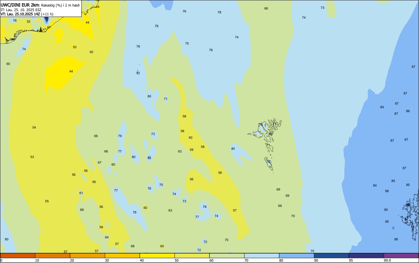This screenshot has width=419, height=263.
Task: Click the '(+11 h)' forecast offset text
Action: (x=47, y=14)
